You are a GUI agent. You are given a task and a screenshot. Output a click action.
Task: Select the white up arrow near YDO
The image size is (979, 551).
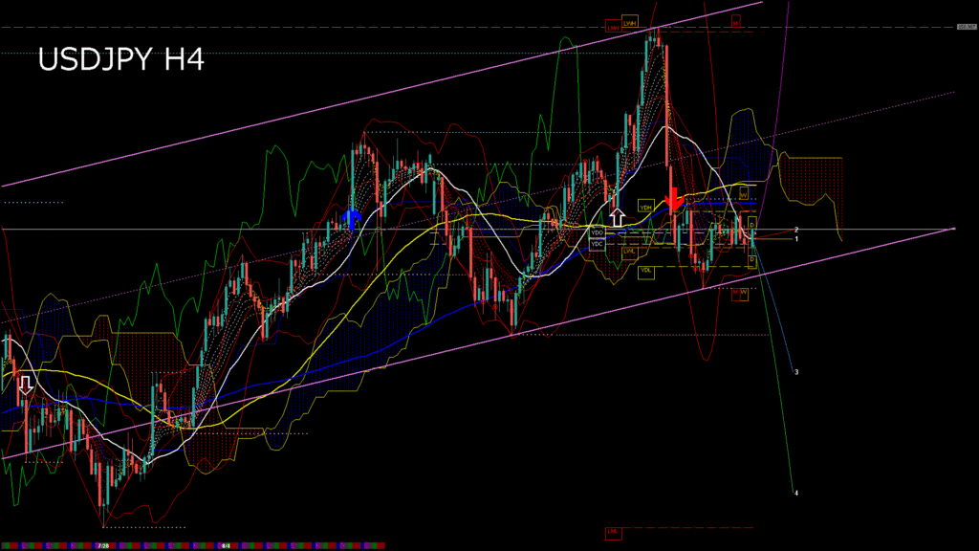point(617,216)
